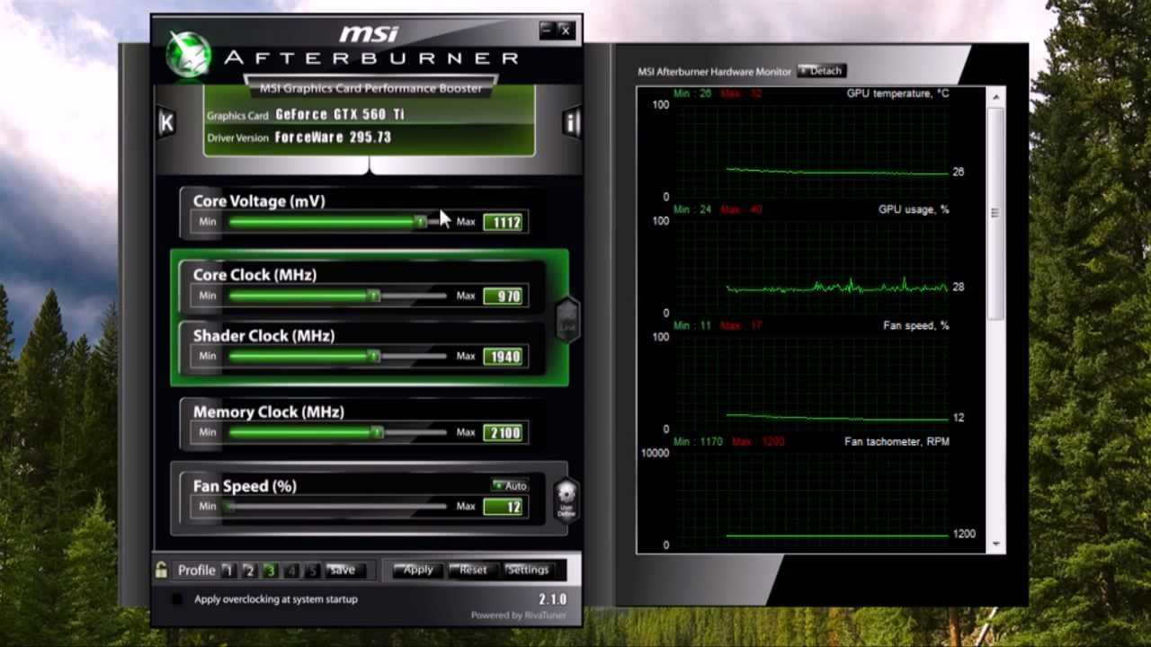The height and width of the screenshot is (647, 1151).
Task: Enable Apply overclocking at system startup
Action: coord(177,599)
